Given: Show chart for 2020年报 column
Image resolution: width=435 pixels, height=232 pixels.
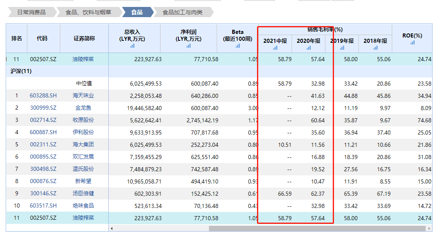Looking at the screenshot, I should pyautogui.click(x=308, y=48).
